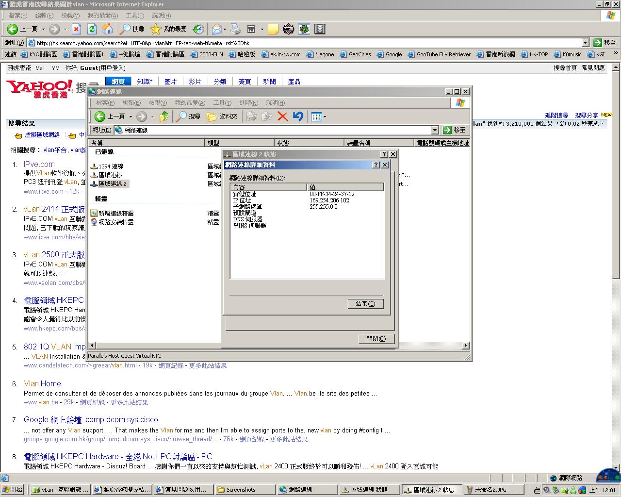
Task: Open the IPve.com search result link
Action: 39,165
